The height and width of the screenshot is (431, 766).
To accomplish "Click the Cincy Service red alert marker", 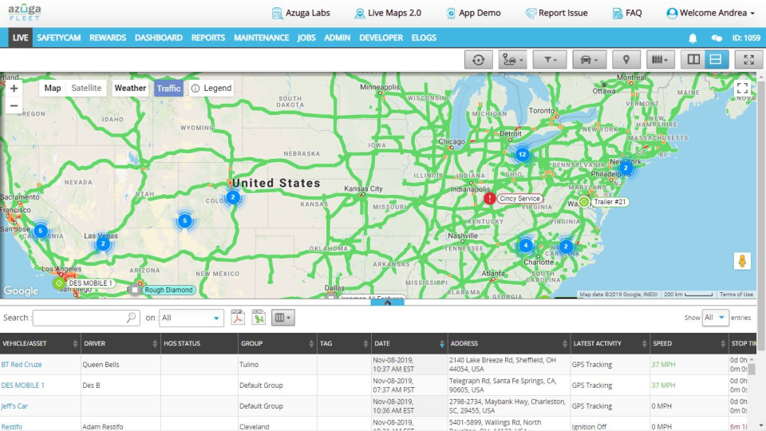I will [489, 198].
